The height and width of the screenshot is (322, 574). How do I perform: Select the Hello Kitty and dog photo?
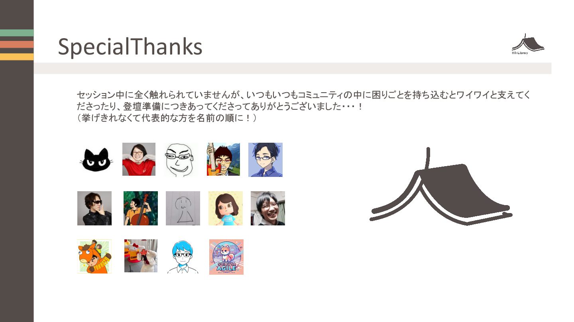point(141,256)
